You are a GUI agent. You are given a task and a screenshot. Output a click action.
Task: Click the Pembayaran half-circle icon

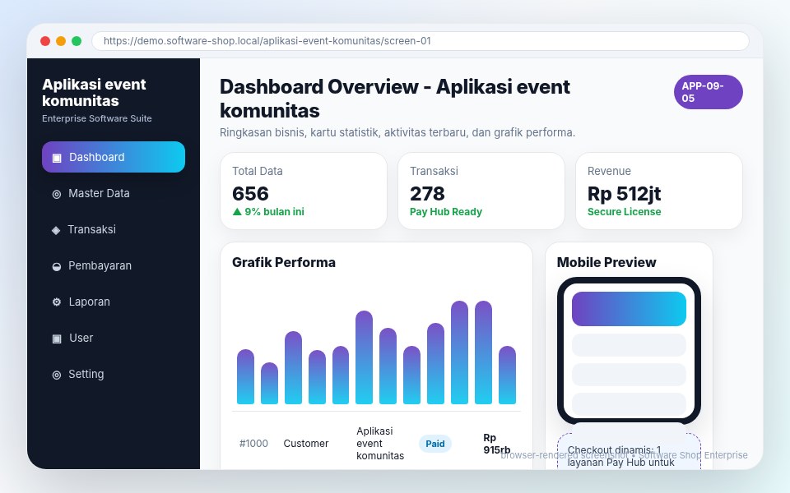click(57, 266)
